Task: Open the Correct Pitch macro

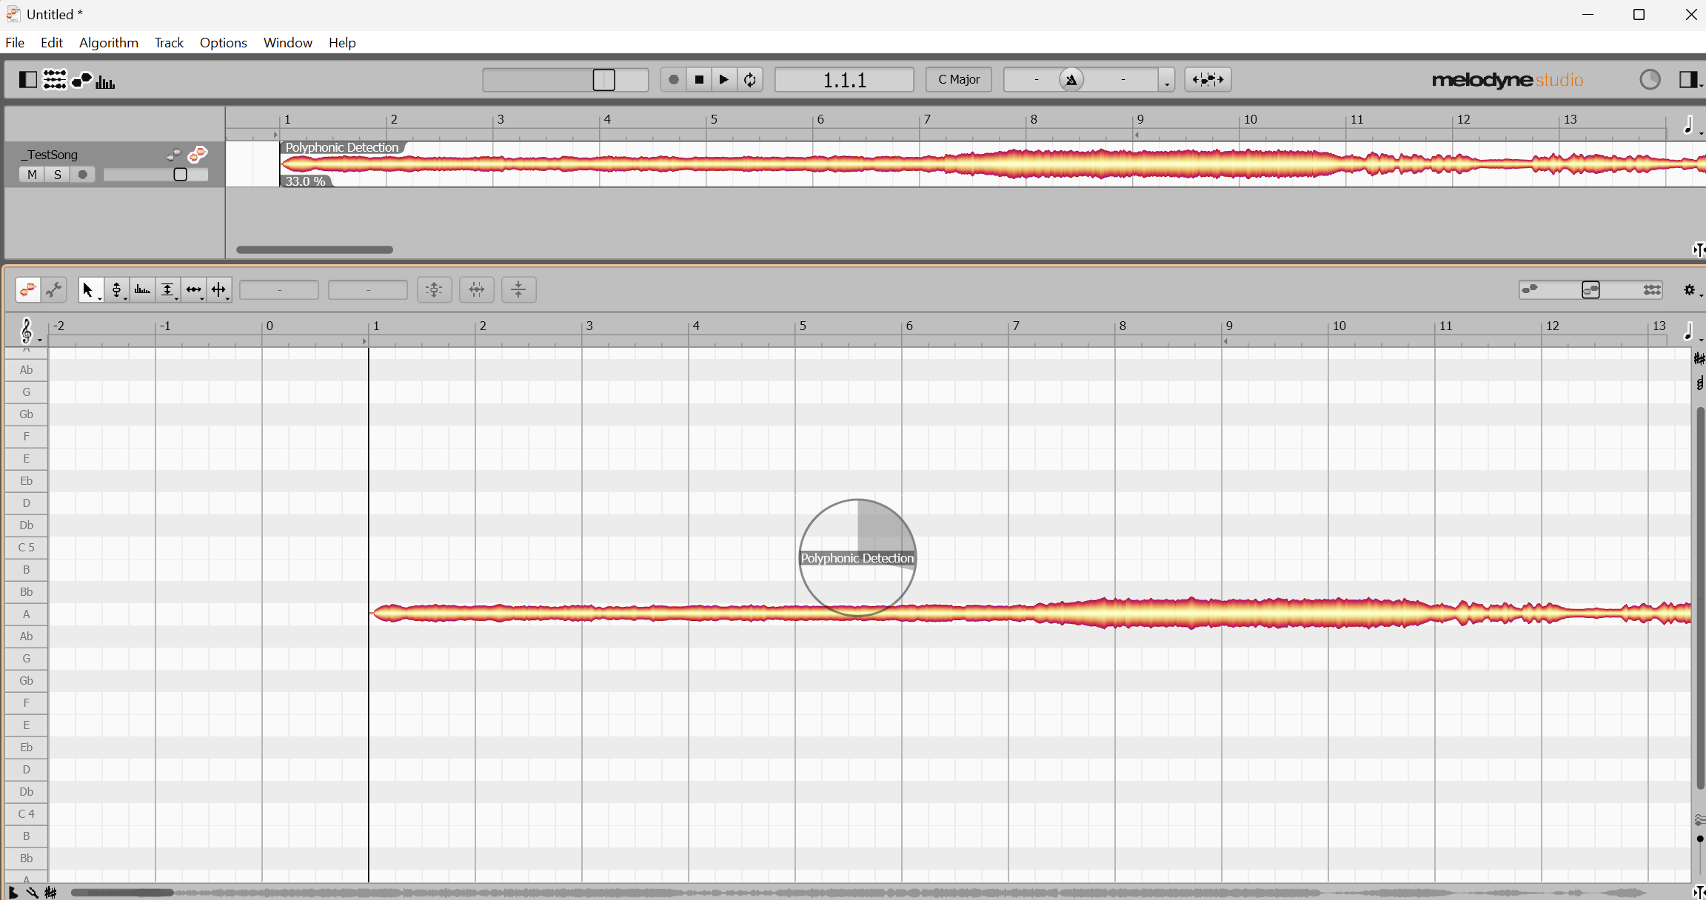Action: pos(434,289)
